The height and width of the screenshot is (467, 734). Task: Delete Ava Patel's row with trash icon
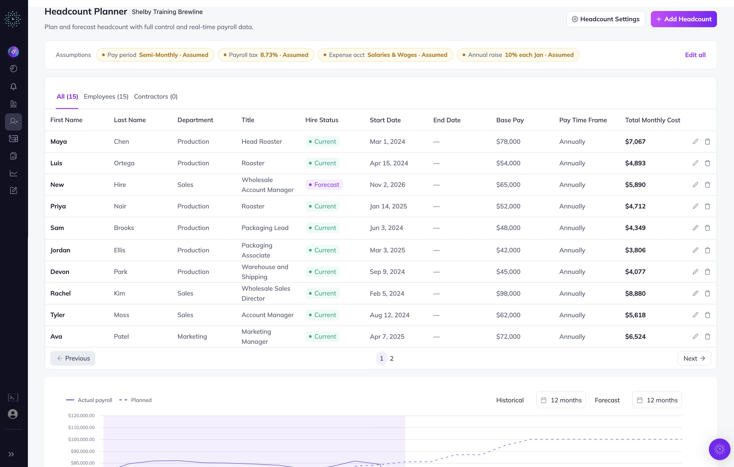coord(708,336)
